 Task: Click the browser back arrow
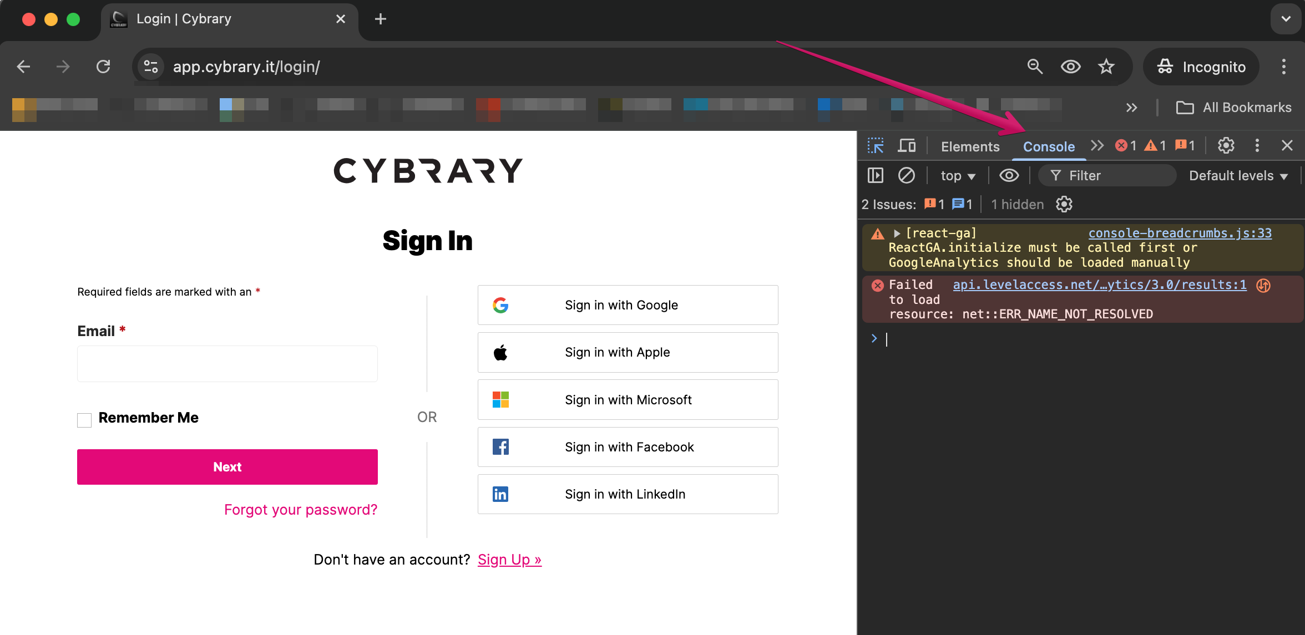pyautogui.click(x=23, y=67)
